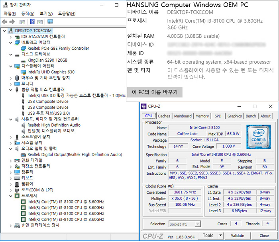Select Intel(R) USB 3.0 확장 가능한 호스트 컨트롤러
The image size is (279, 242).
[77, 96]
